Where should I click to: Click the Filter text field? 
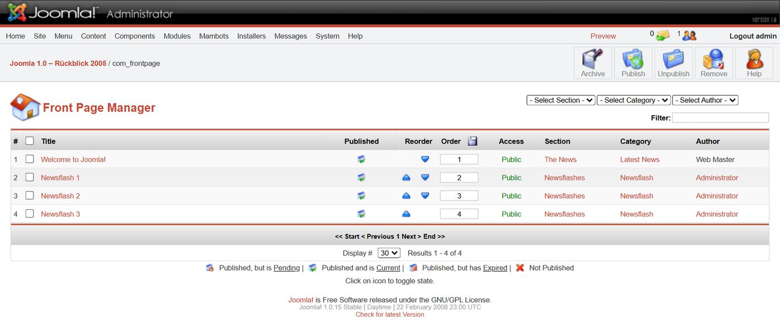[720, 117]
